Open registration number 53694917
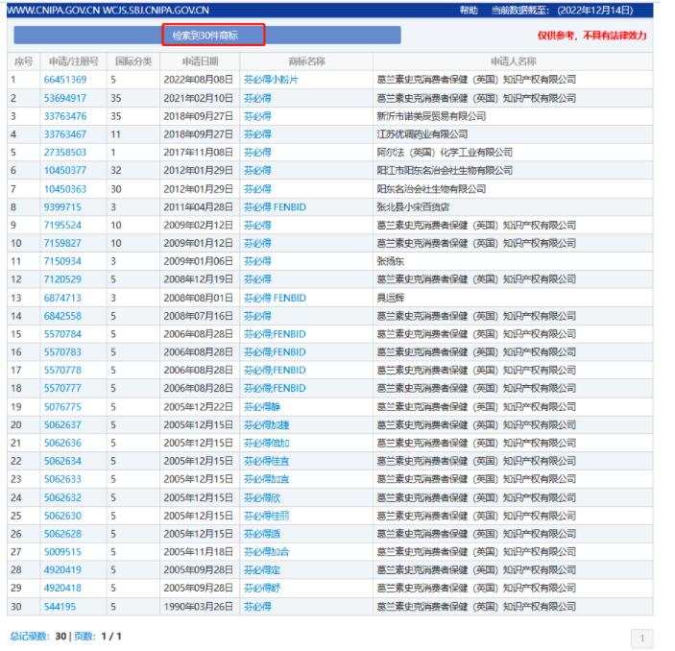This screenshot has width=675, height=651. 65,98
